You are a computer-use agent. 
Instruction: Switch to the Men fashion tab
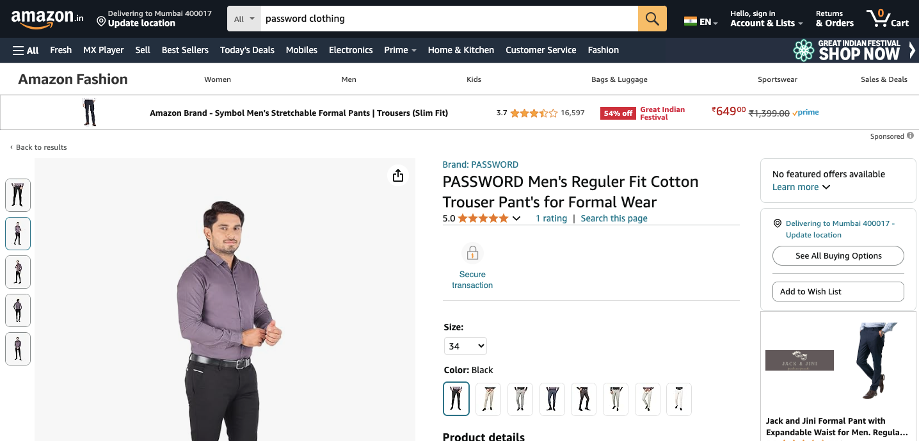click(x=349, y=79)
